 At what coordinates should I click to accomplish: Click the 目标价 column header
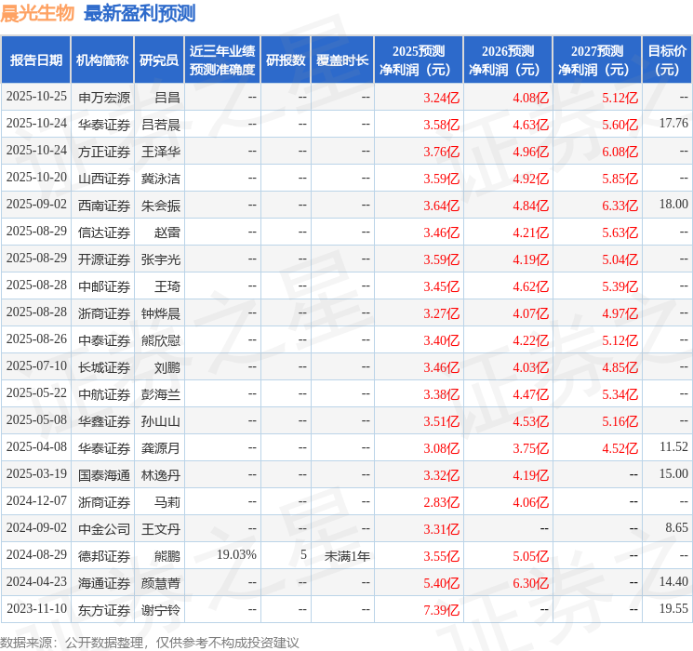tap(667, 60)
